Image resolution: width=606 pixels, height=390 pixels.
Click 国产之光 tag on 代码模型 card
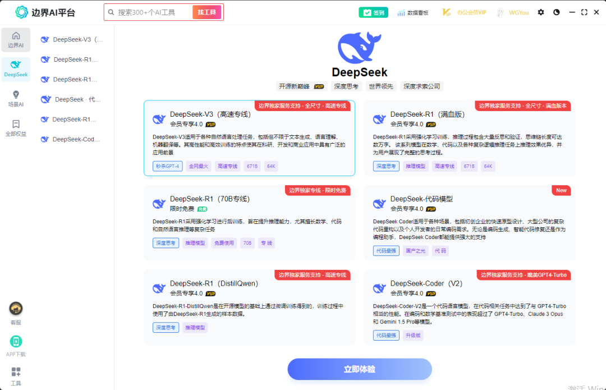coord(415,251)
